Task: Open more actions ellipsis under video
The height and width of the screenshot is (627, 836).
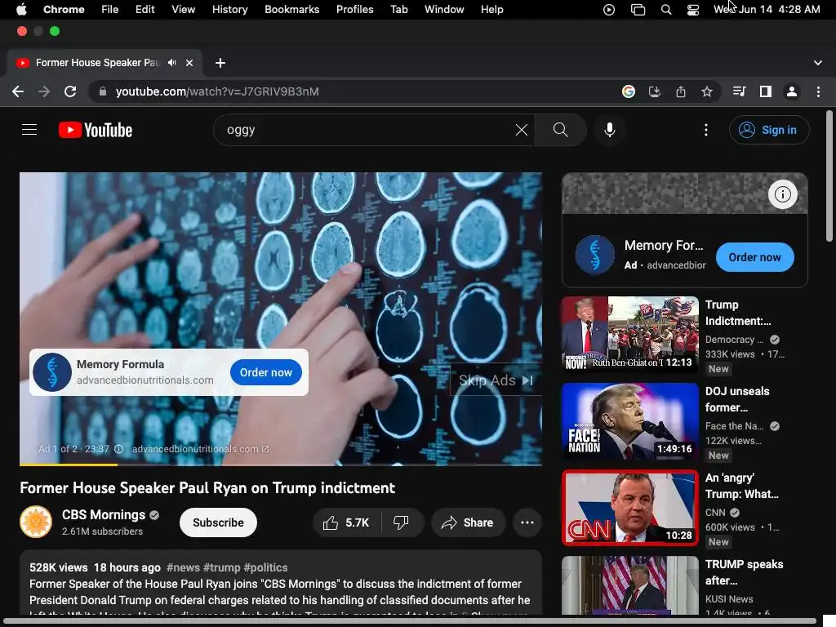Action: coord(527,522)
